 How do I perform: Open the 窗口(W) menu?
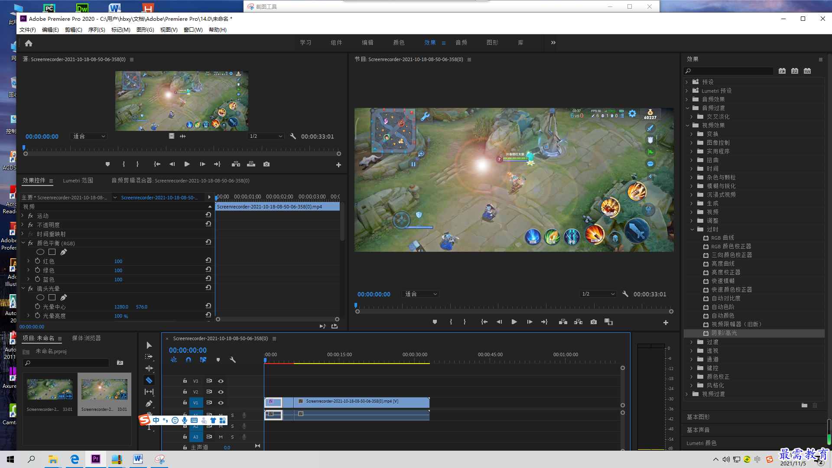pyautogui.click(x=193, y=29)
